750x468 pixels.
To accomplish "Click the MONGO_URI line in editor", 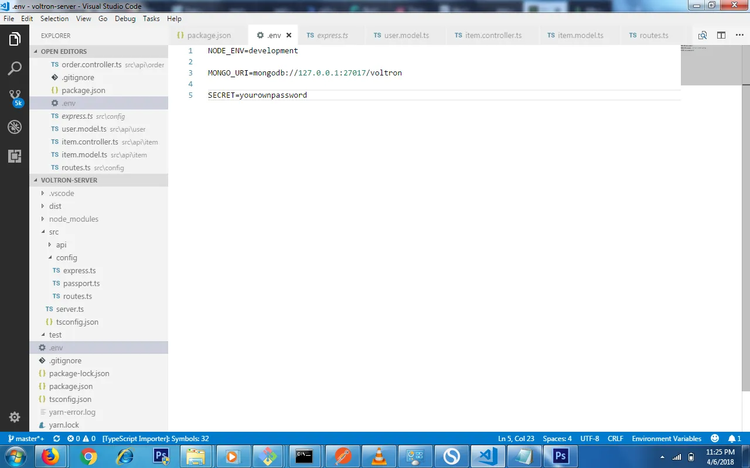I will pos(305,73).
